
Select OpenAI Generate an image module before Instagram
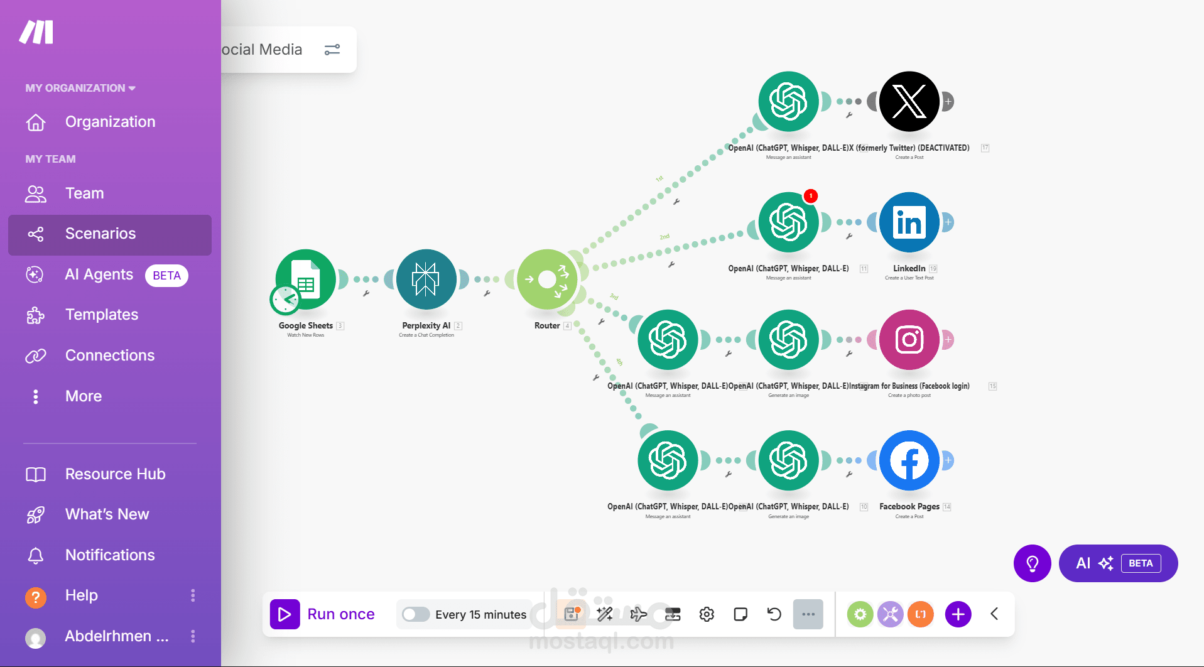point(788,340)
